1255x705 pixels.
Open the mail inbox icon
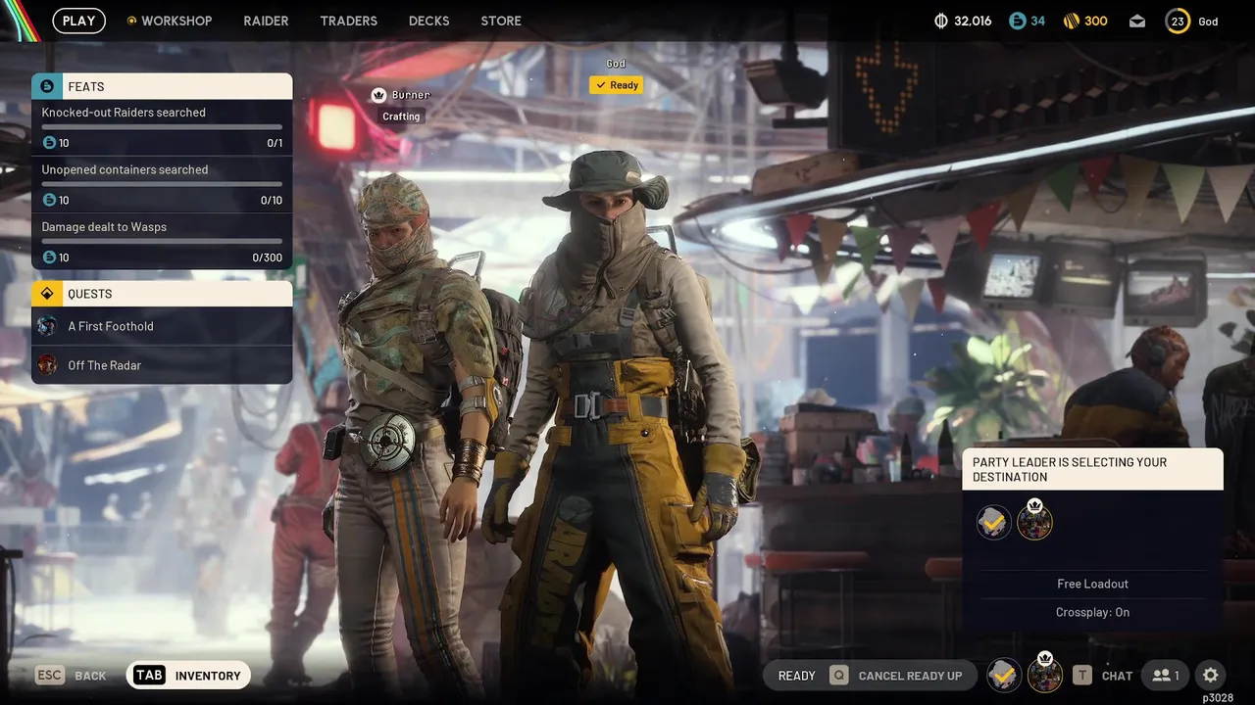click(x=1137, y=21)
